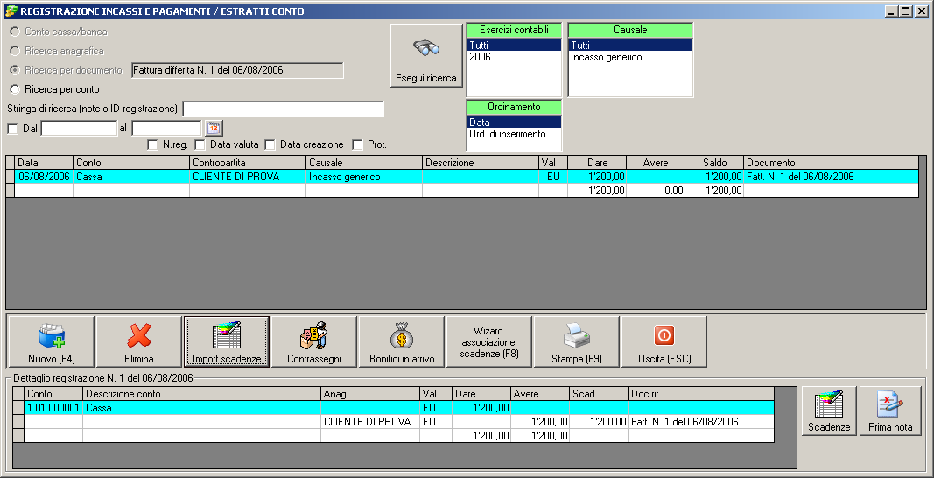Viewport: 934px width, 478px height.
Task: Click Import scadenze spreadsheet icon button
Action: point(227,342)
